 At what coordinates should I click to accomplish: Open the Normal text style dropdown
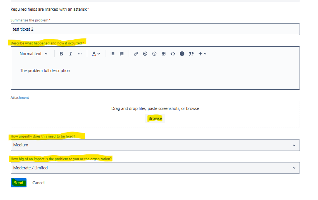pyautogui.click(x=34, y=54)
